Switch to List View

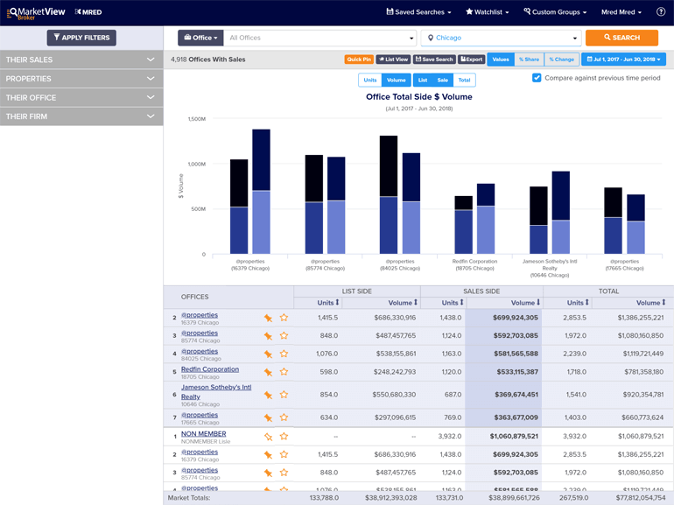393,60
